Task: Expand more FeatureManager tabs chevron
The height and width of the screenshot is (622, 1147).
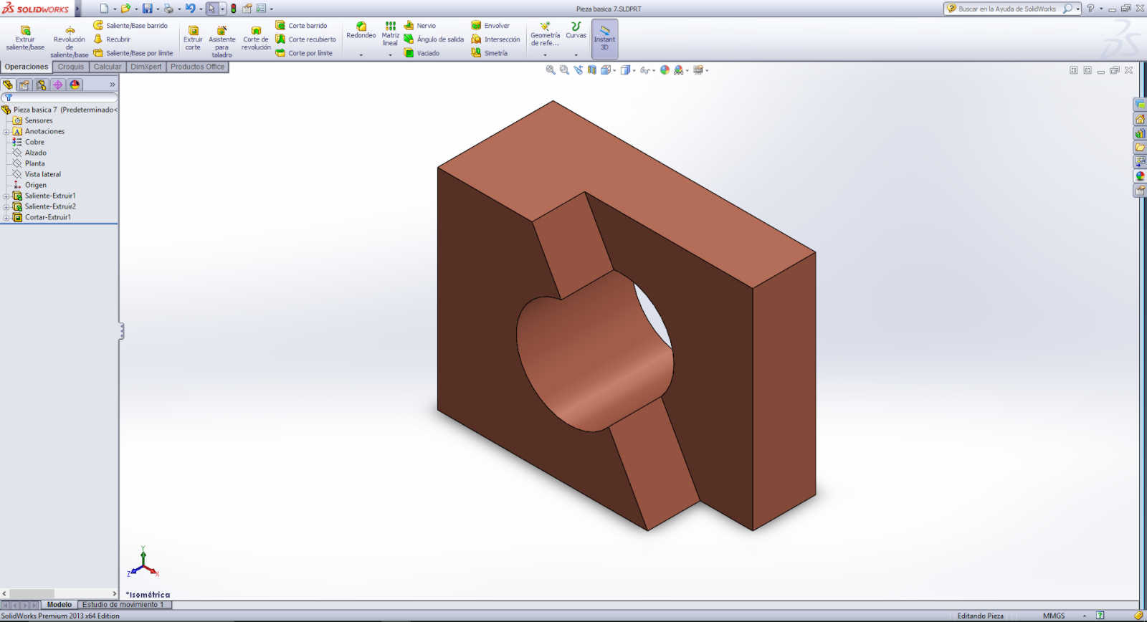Action: tap(112, 85)
